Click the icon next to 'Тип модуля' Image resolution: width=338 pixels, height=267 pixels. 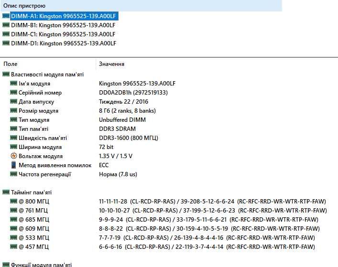[x=13, y=119]
